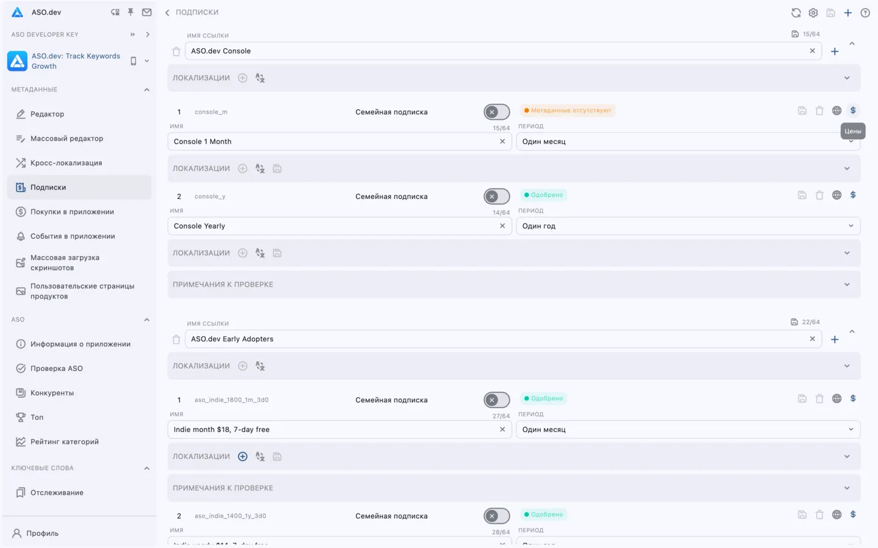The width and height of the screenshot is (878, 548).
Task: Open the Один месяц period dropdown for Indie month
Action: (x=688, y=429)
